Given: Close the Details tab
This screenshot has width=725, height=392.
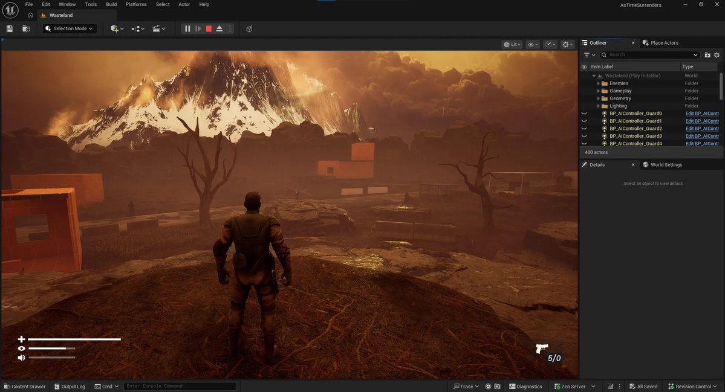Looking at the screenshot, I should click(633, 165).
